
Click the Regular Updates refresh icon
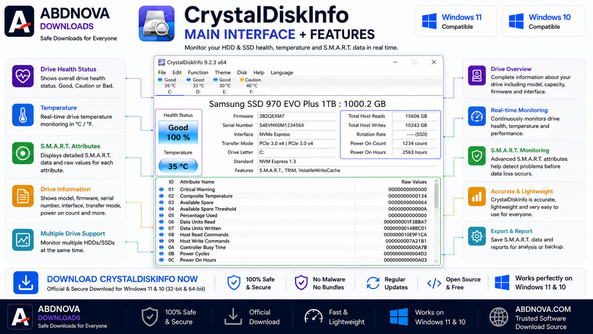(x=373, y=283)
